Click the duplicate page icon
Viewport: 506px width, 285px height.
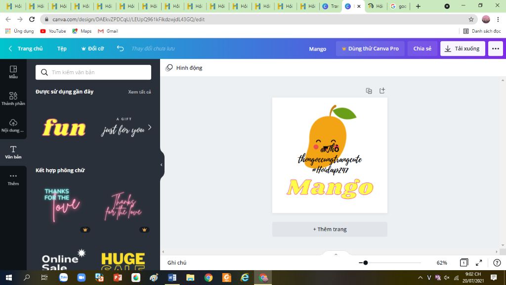click(x=369, y=91)
